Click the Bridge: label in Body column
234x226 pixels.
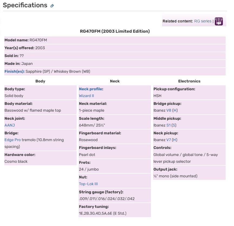pyautogui.click(x=11, y=133)
